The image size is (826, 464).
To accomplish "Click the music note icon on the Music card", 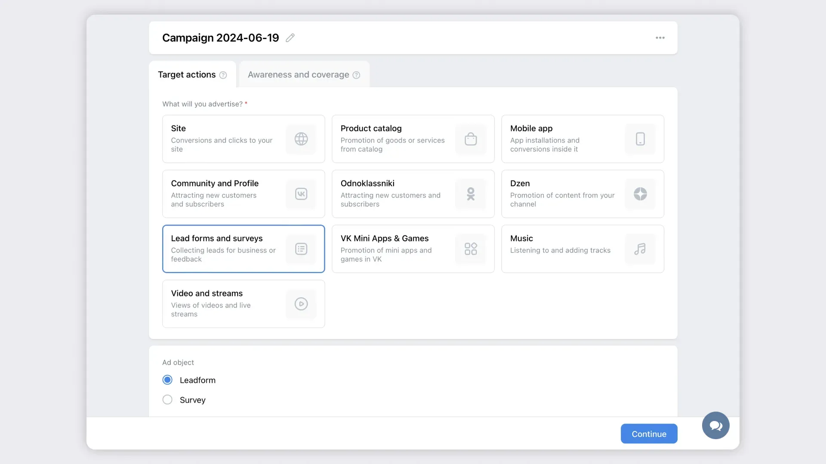I will tap(640, 249).
